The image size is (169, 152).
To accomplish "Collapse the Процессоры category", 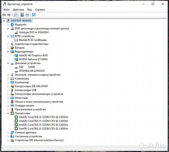I will (x=8, y=113).
